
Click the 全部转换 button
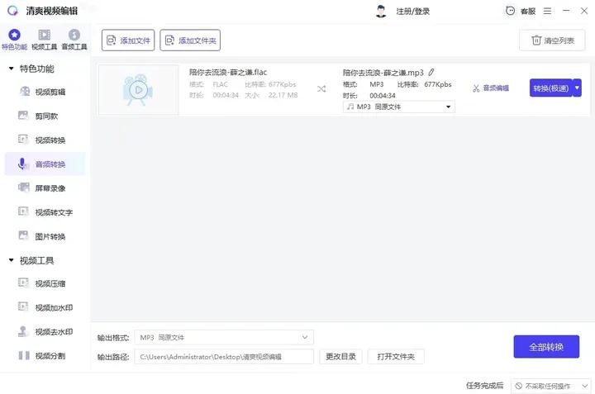tap(545, 347)
